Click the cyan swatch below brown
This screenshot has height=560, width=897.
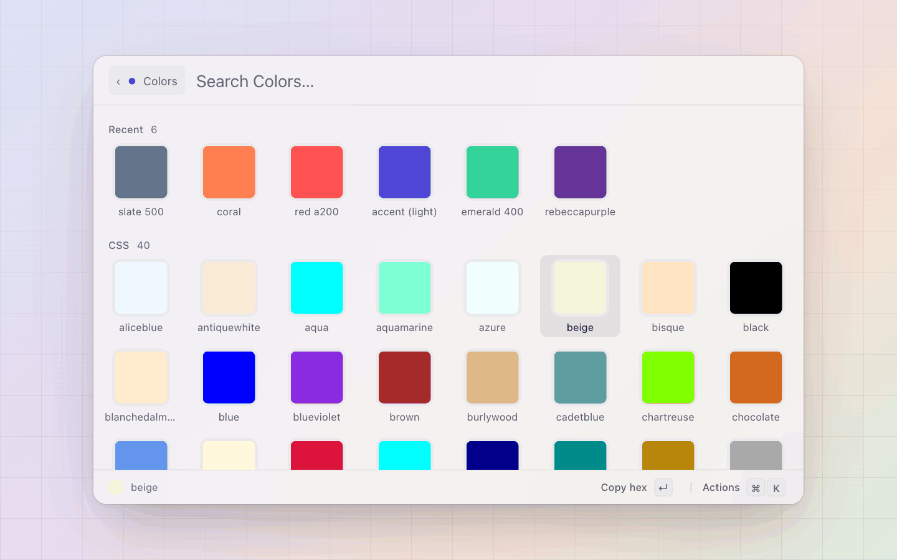pyautogui.click(x=405, y=455)
